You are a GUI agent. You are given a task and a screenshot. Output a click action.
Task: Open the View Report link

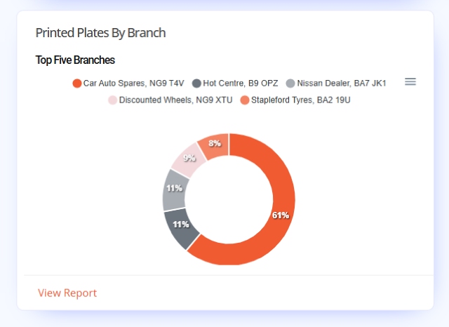[x=67, y=293]
